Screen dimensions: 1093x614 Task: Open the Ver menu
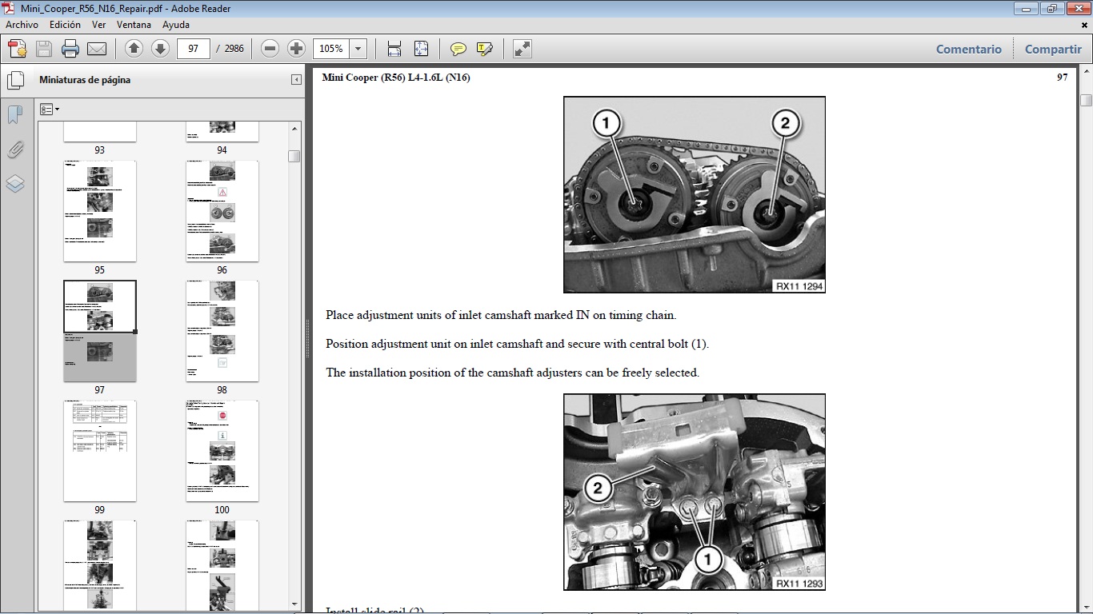coord(98,25)
